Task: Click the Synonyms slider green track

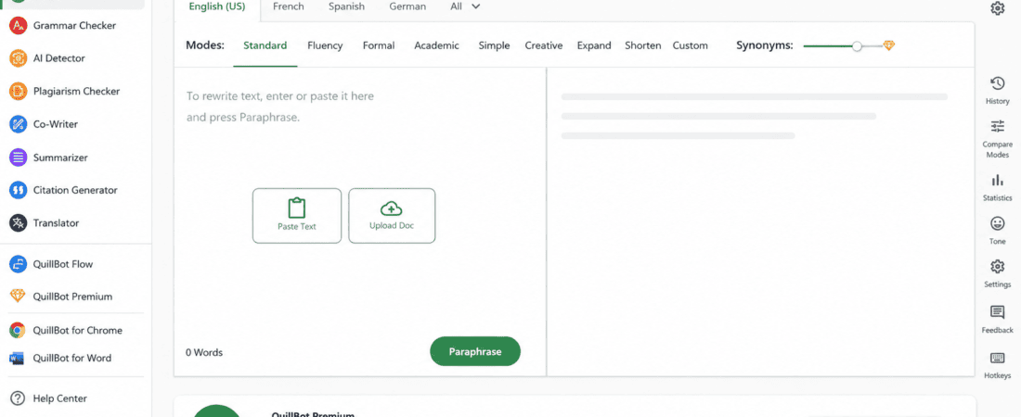Action: point(828,46)
